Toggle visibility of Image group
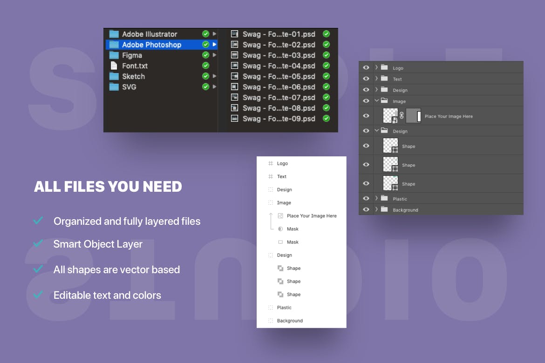This screenshot has height=363, width=545. coord(366,101)
